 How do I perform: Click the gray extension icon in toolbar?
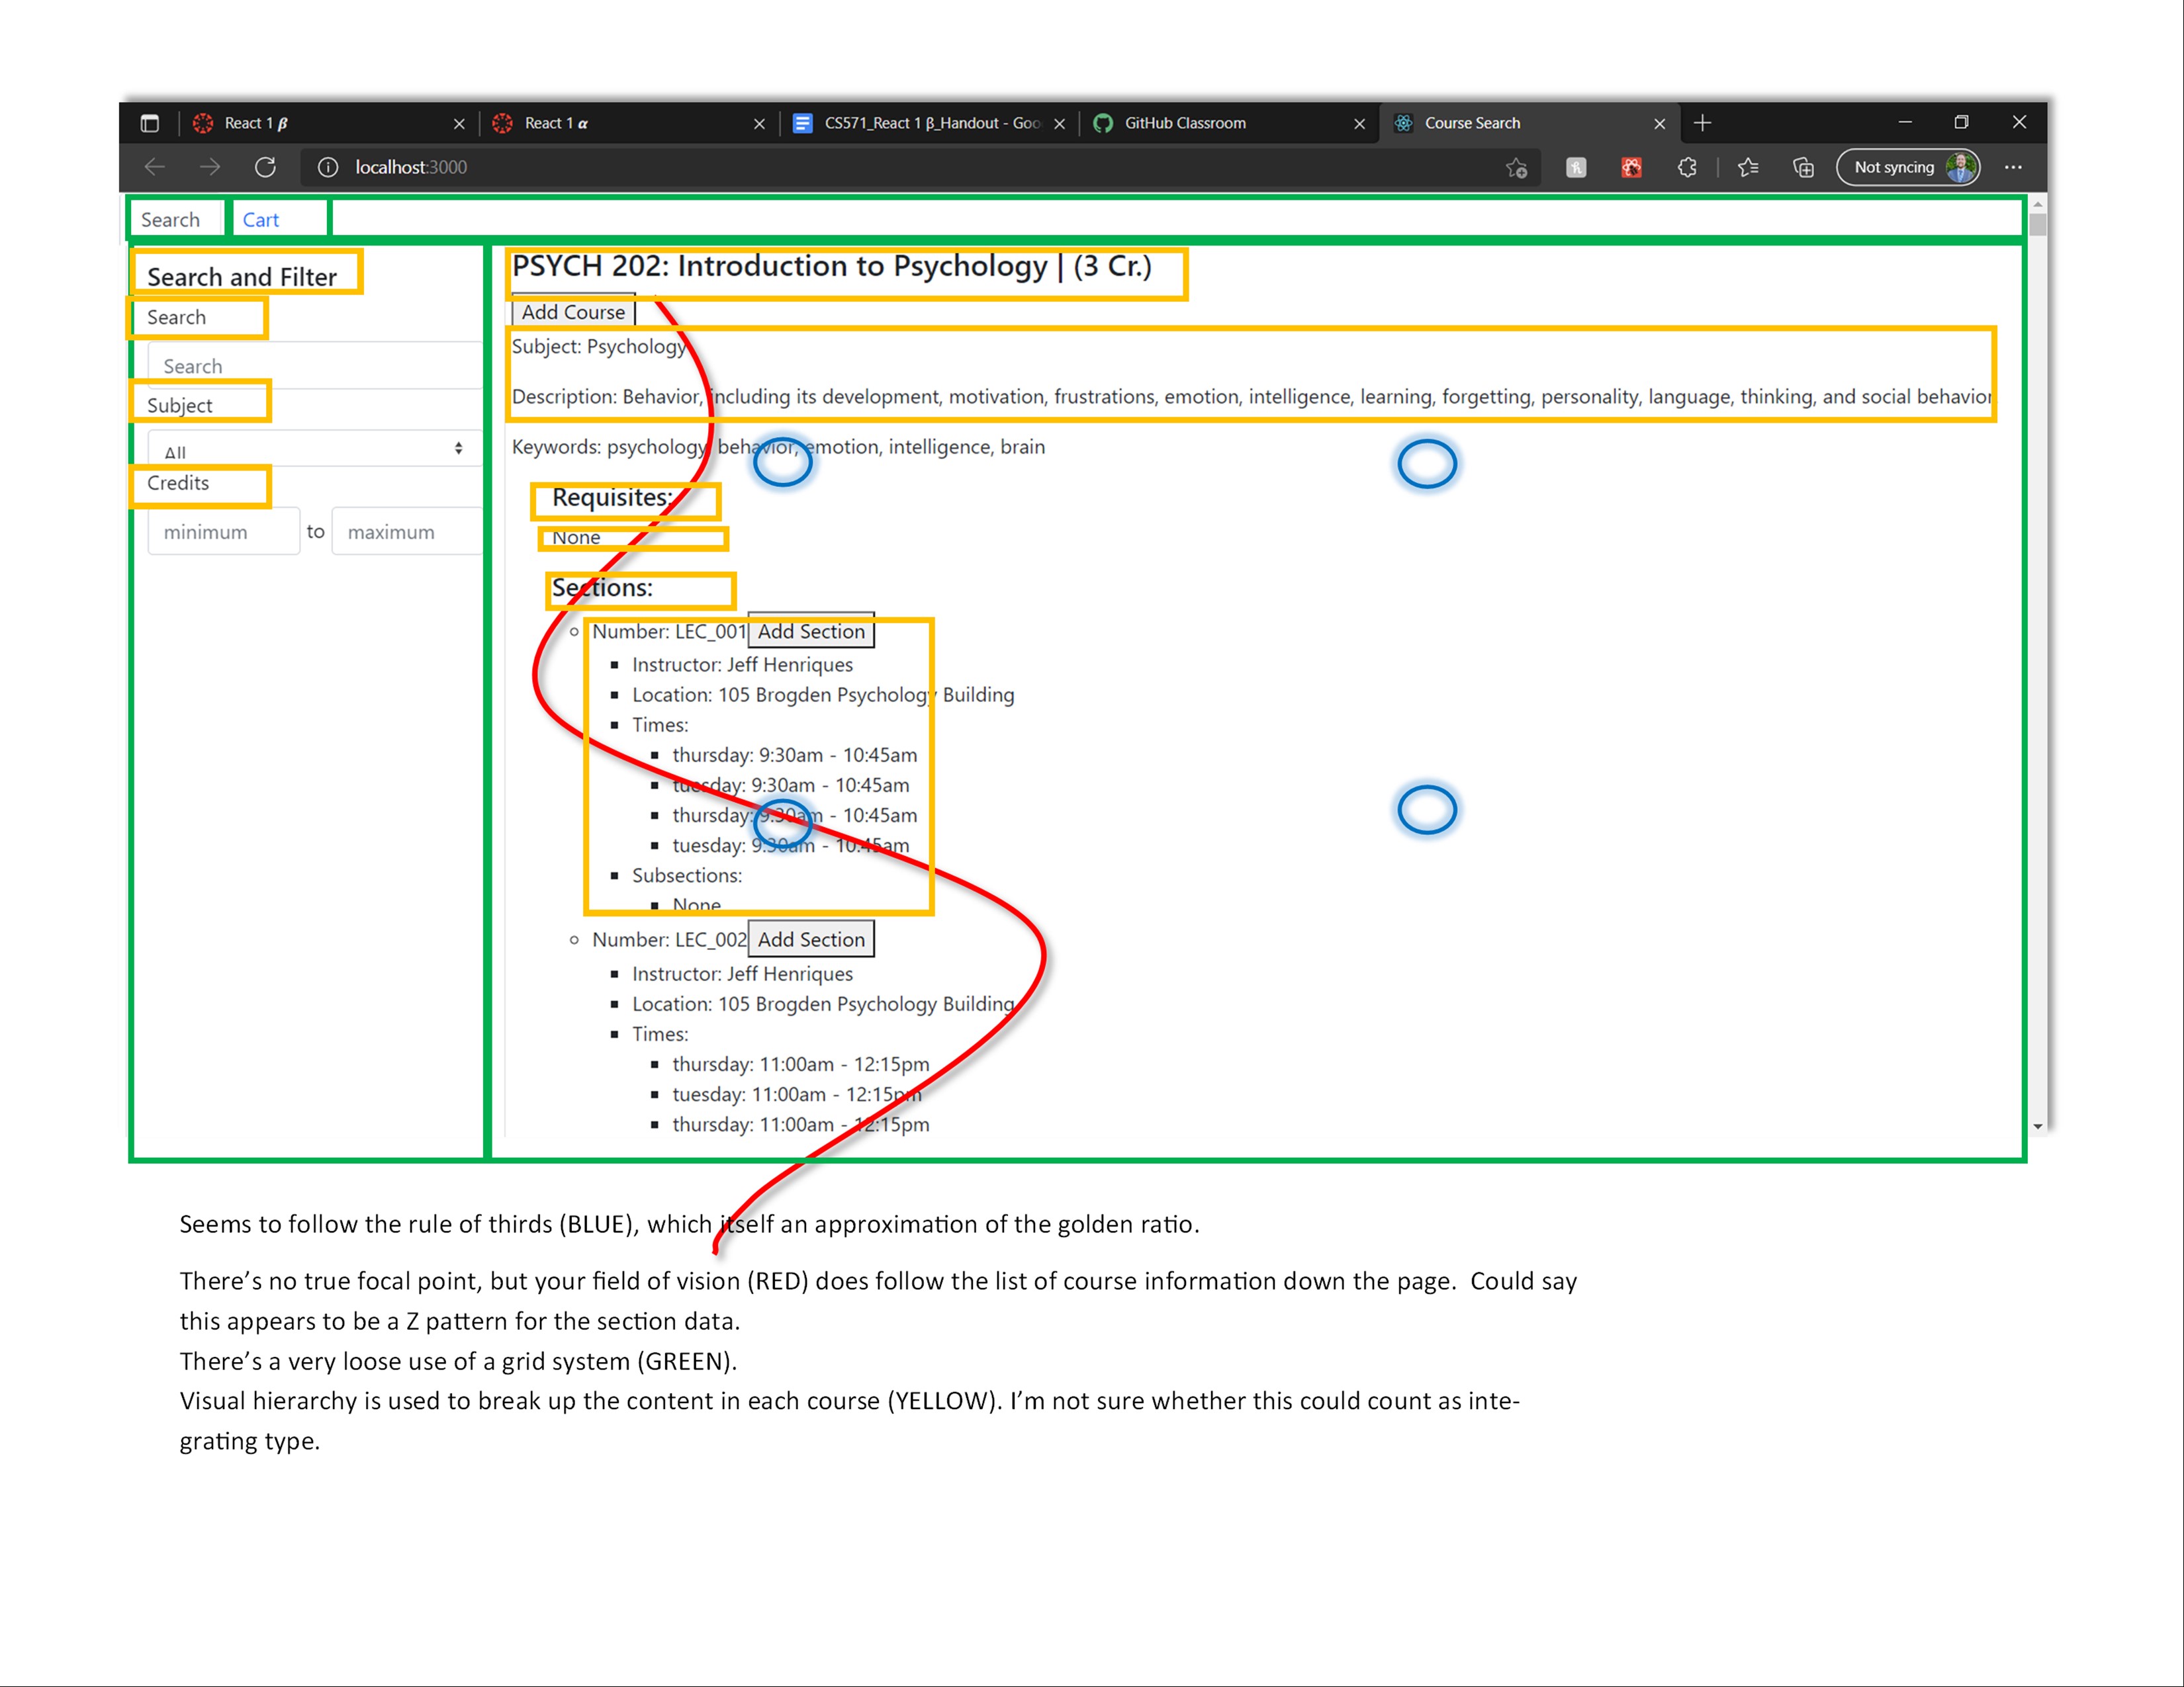(x=1576, y=167)
